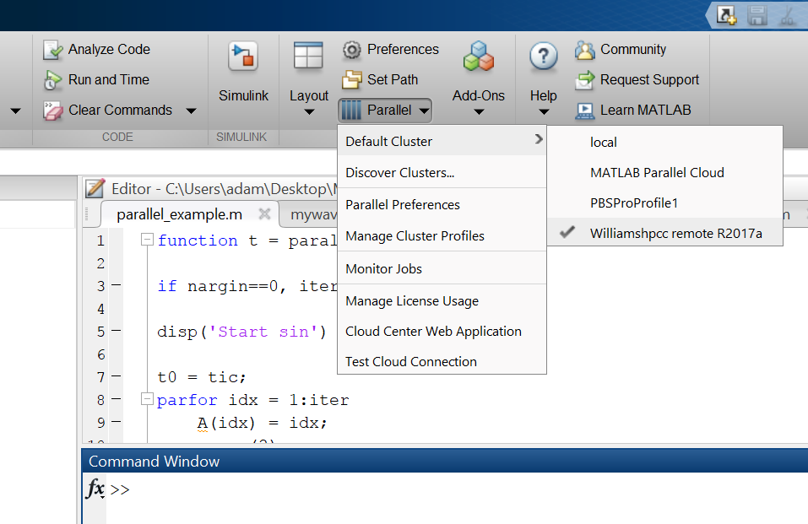Click the Request Support label
The image size is (808, 524).
[650, 80]
